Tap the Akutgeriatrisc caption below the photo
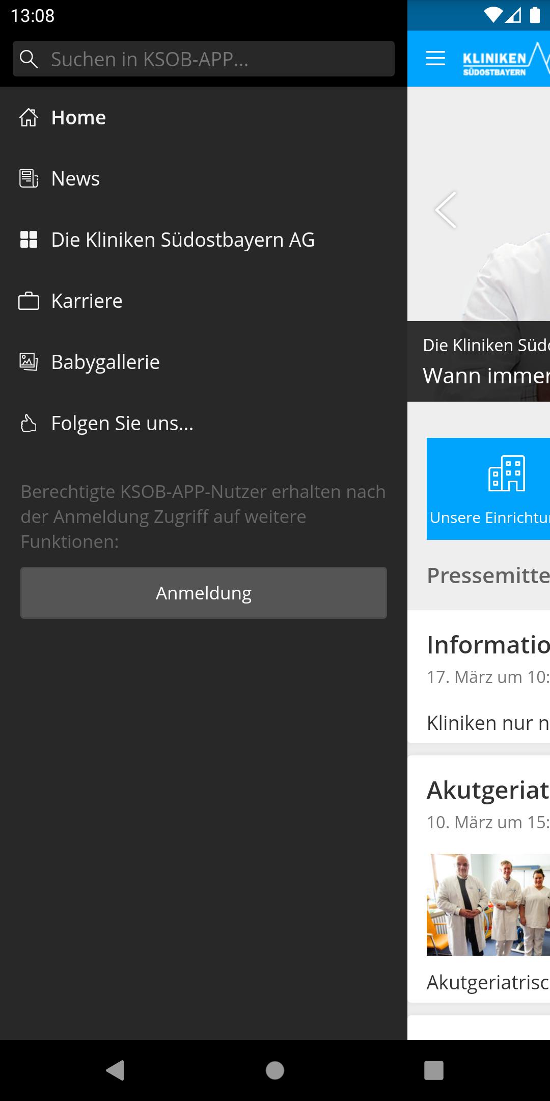Viewport: 550px width, 1101px height. [x=488, y=982]
